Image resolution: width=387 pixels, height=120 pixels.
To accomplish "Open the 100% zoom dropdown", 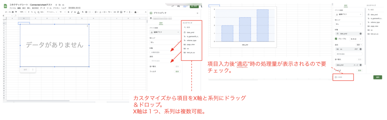I will [x=23, y=12].
